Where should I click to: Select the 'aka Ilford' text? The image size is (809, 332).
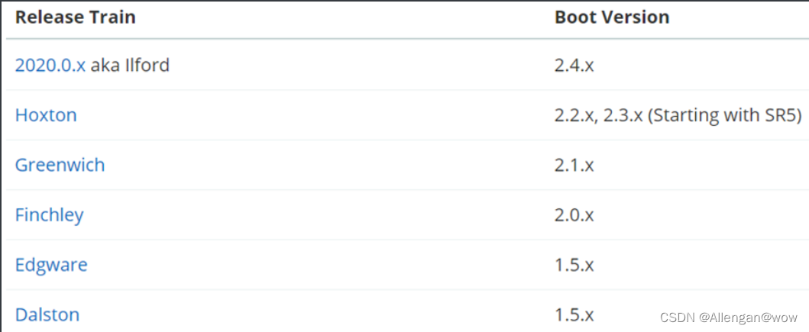130,66
